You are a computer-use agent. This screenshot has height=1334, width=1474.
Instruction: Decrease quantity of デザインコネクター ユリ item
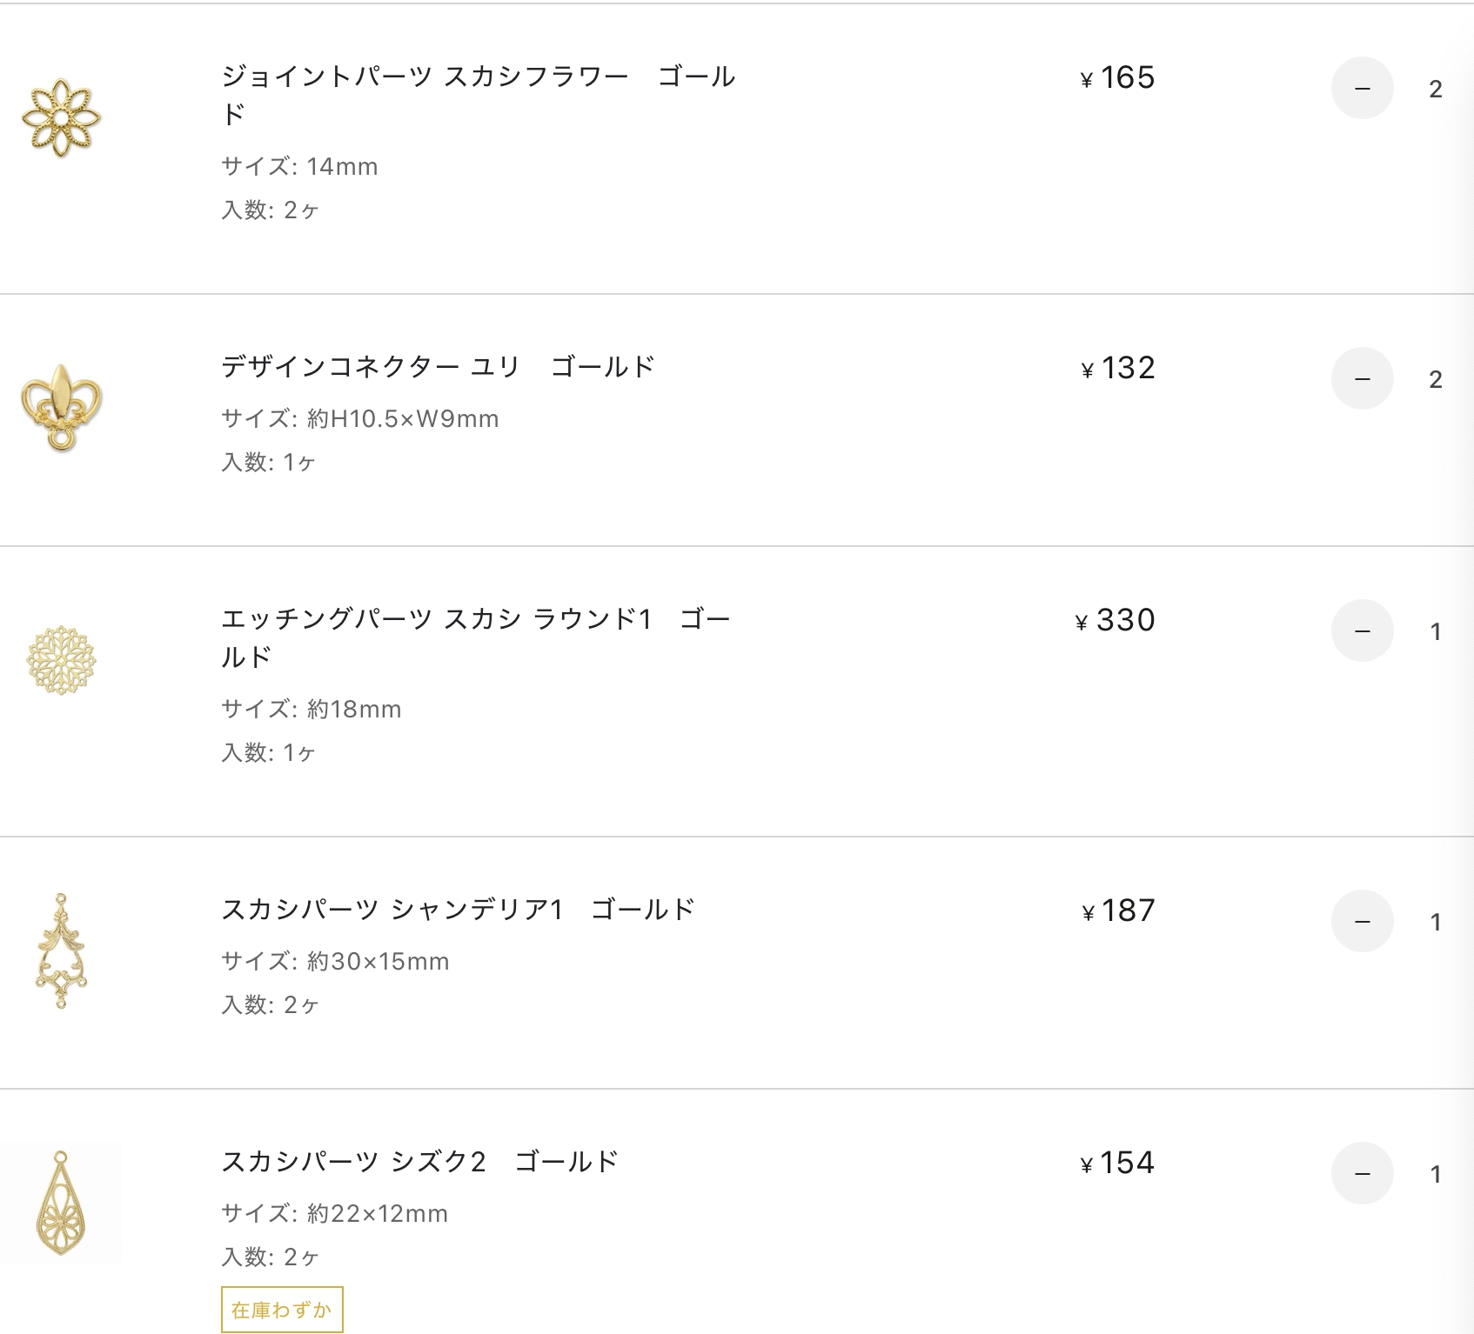[x=1362, y=379]
